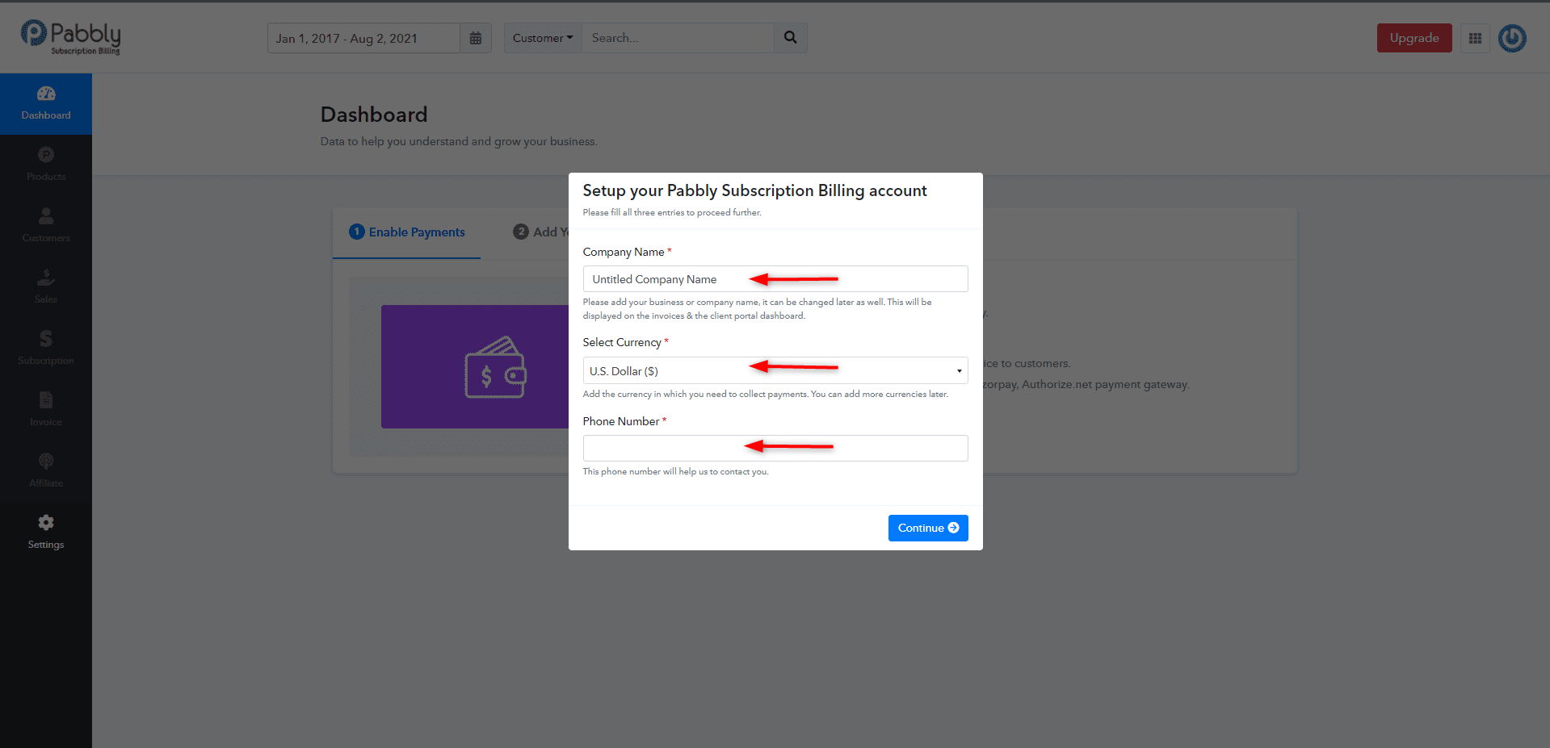Focus the Company Name input field
This screenshot has height=748, width=1550.
tap(775, 278)
